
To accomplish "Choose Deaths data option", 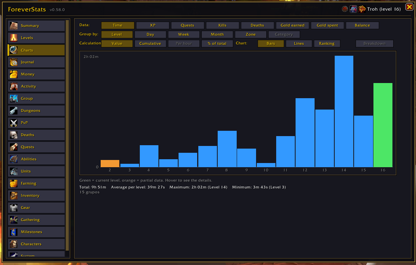I will pos(257,25).
